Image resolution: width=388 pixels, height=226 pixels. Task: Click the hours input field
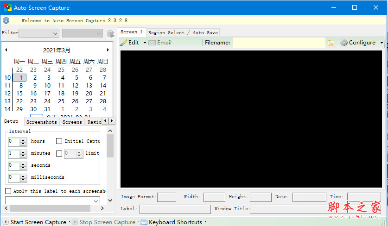[14, 142]
